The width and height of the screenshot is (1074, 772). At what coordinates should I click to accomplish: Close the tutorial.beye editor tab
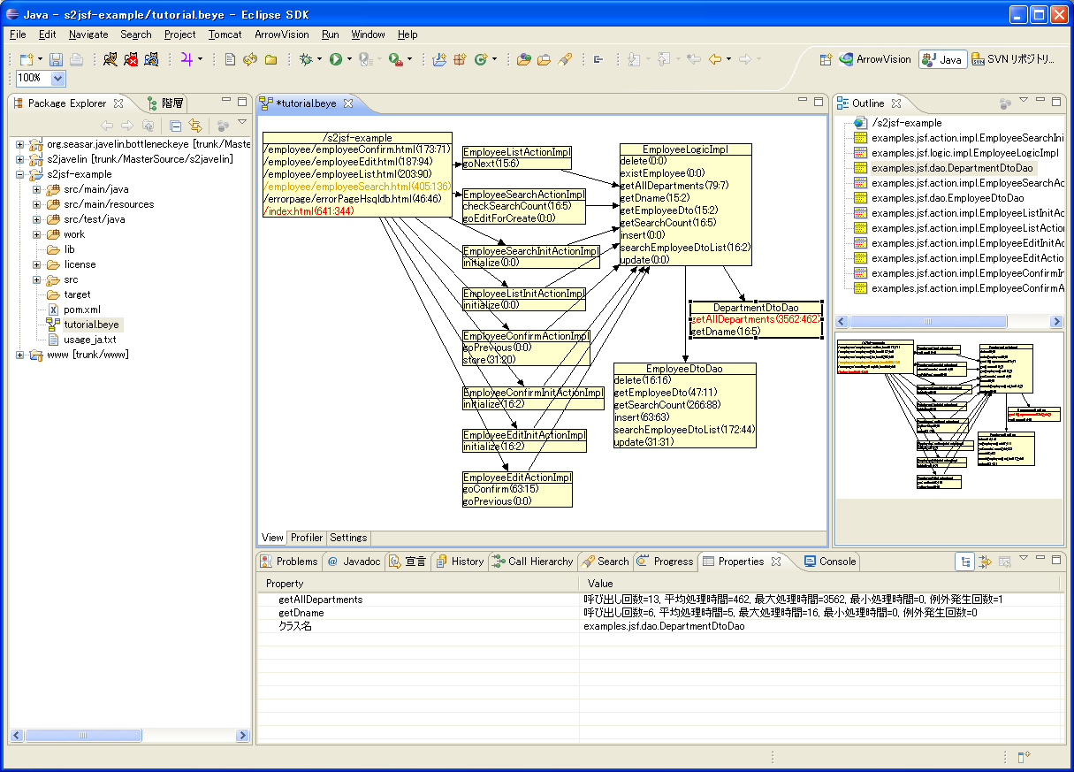(348, 103)
